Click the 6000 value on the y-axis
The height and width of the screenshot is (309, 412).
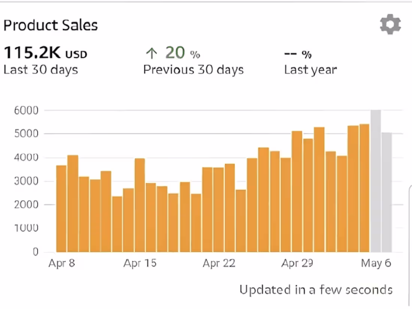[26, 110]
